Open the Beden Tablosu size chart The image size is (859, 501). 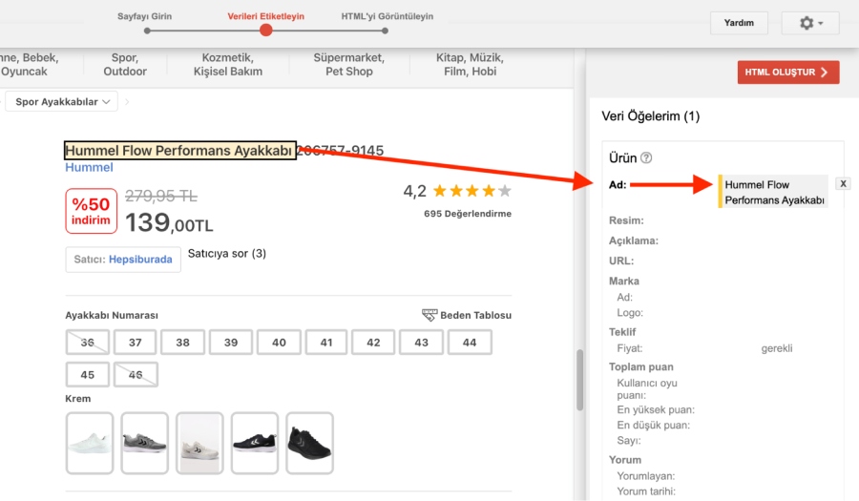click(475, 315)
